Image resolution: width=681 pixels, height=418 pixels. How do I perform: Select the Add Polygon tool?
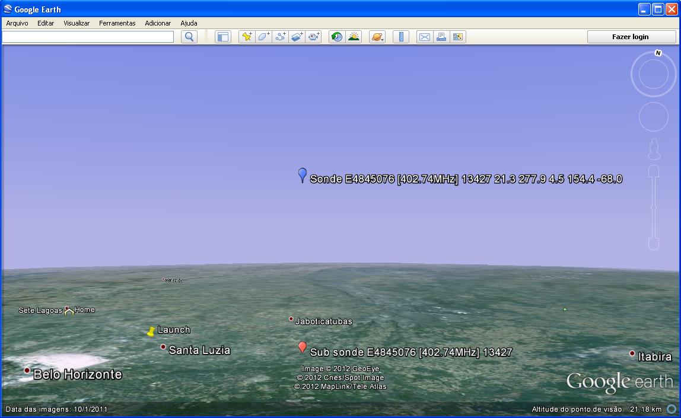(263, 37)
